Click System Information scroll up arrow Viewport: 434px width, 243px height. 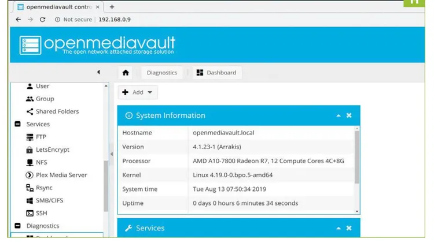tap(357, 129)
